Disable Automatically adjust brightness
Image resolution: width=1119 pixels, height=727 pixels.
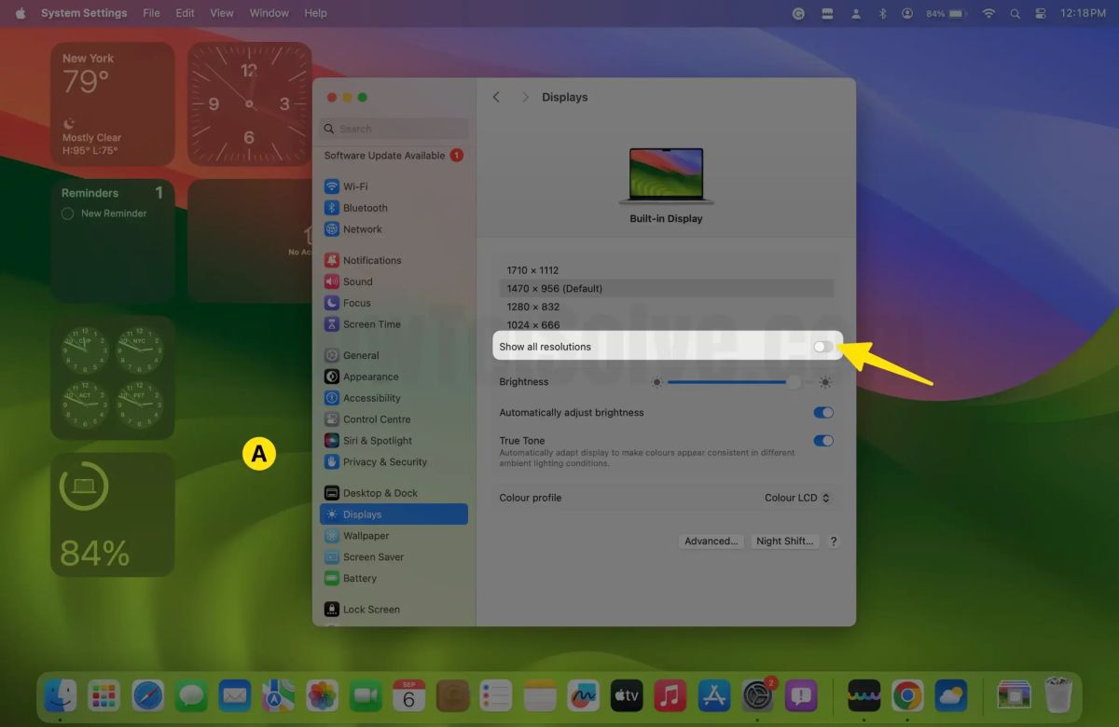point(823,412)
